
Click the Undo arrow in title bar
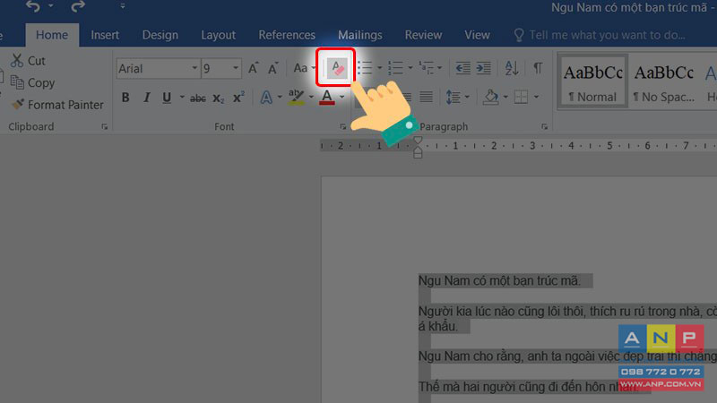33,6
